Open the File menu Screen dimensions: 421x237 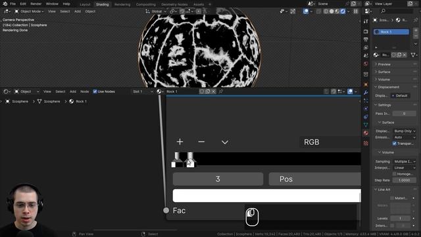coord(12,4)
